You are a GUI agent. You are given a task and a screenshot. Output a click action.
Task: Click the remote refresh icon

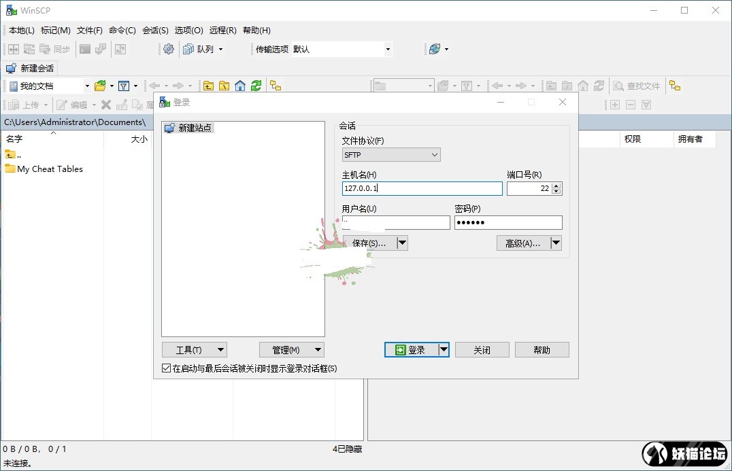point(599,86)
